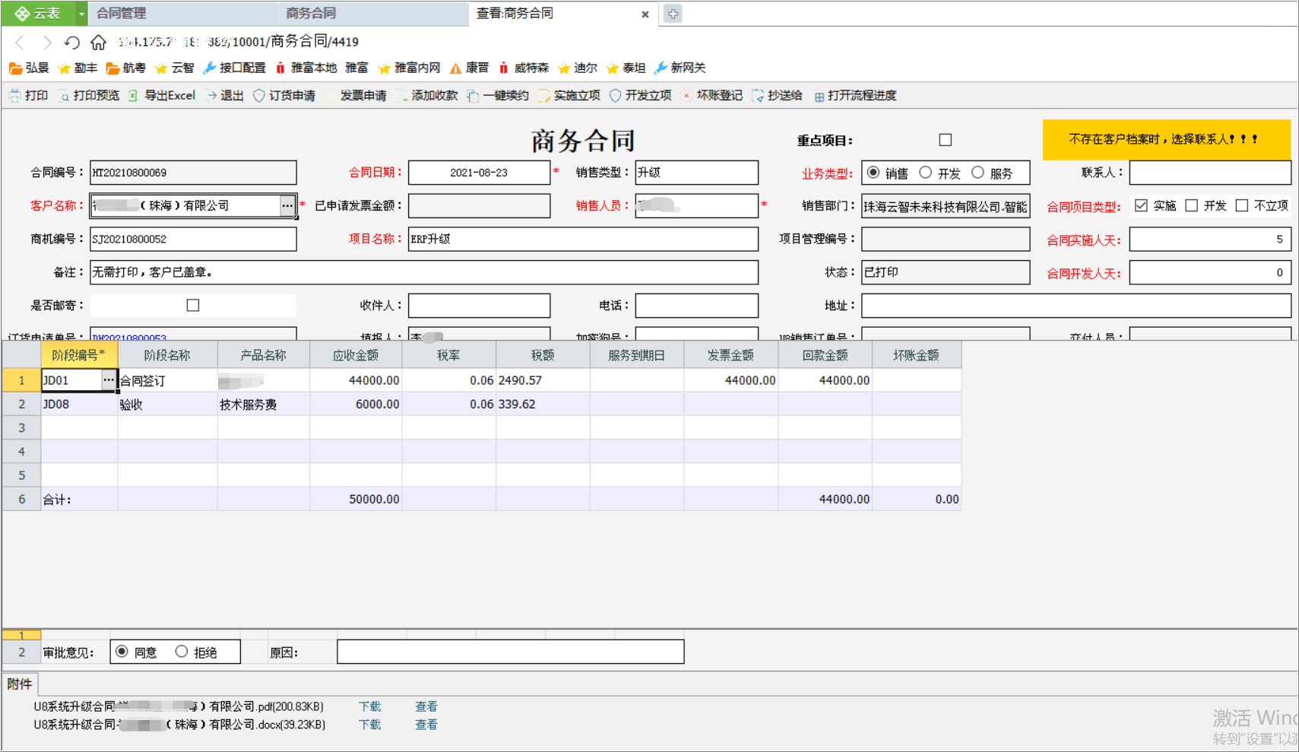Click the 原因 reason input field

click(511, 652)
